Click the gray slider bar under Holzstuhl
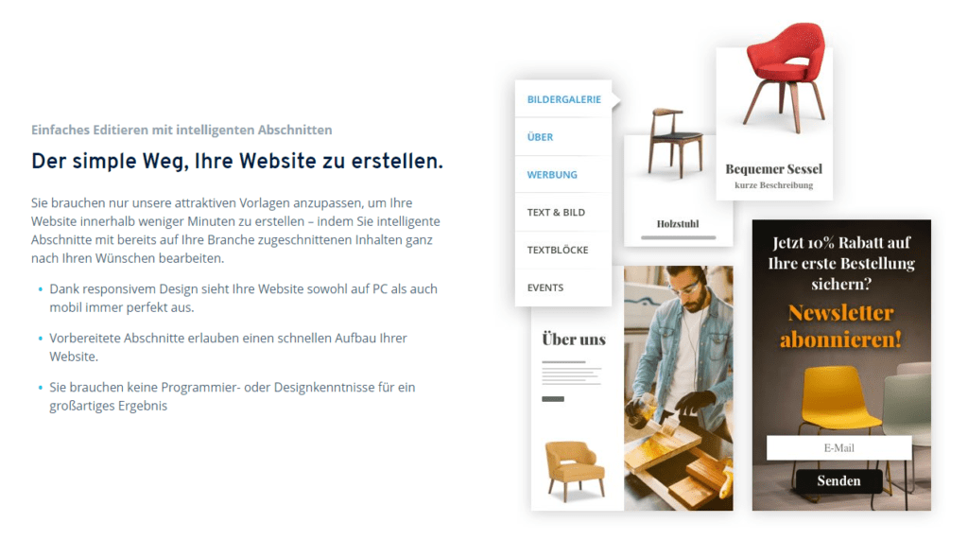 (679, 237)
